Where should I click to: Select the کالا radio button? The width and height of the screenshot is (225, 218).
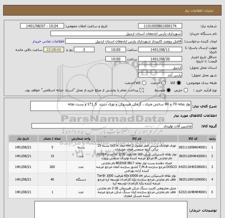(179, 83)
